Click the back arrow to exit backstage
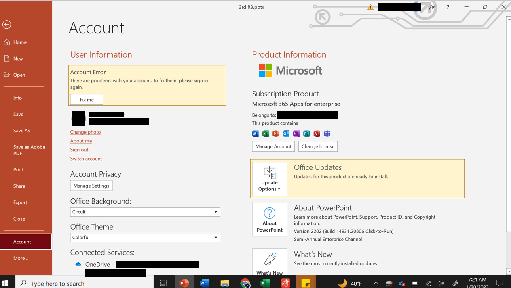The image size is (511, 288). (x=6, y=25)
